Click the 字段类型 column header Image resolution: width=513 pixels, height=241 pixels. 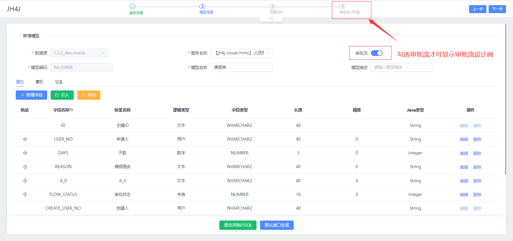click(240, 110)
